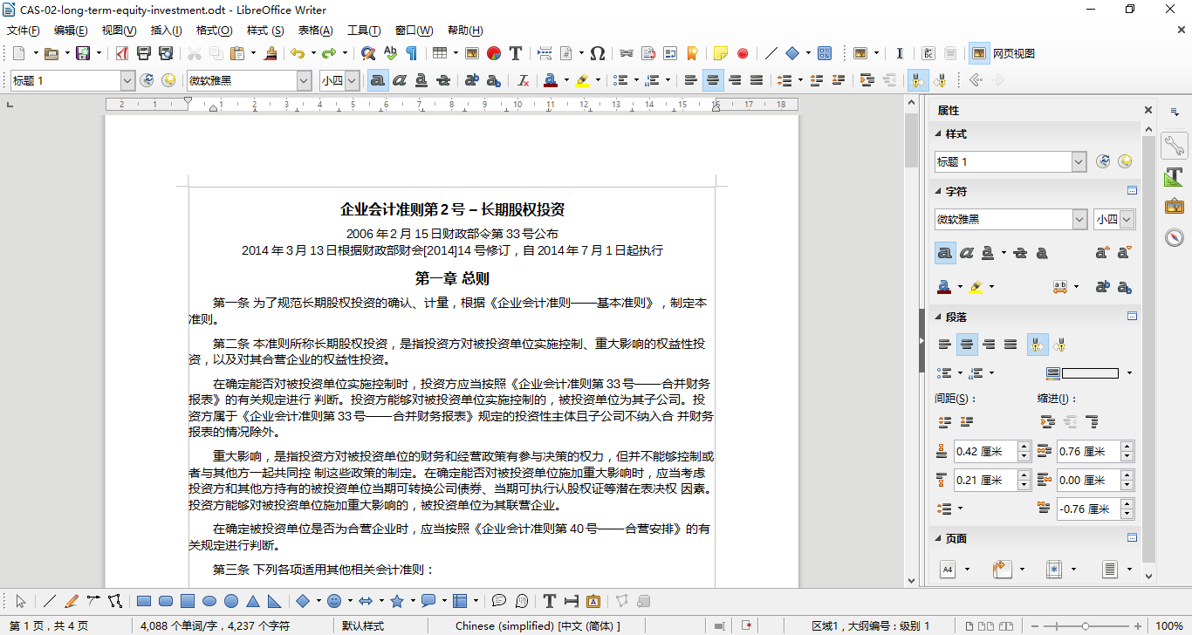Insert an image using the toolbar icon
Screen dimensions: 1192x635
pyautogui.click(x=473, y=53)
